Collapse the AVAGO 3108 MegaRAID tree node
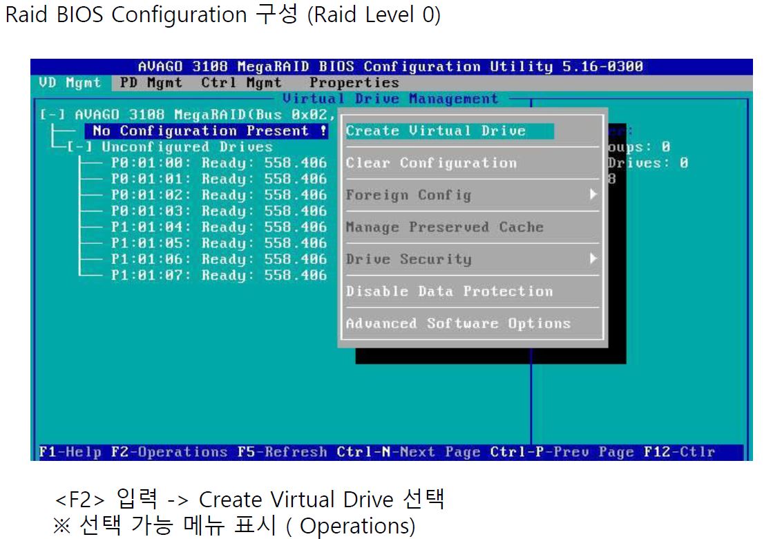 pyautogui.click(x=53, y=115)
